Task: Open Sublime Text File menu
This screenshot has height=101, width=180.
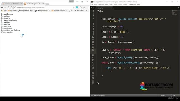Action: click(x=92, y=4)
